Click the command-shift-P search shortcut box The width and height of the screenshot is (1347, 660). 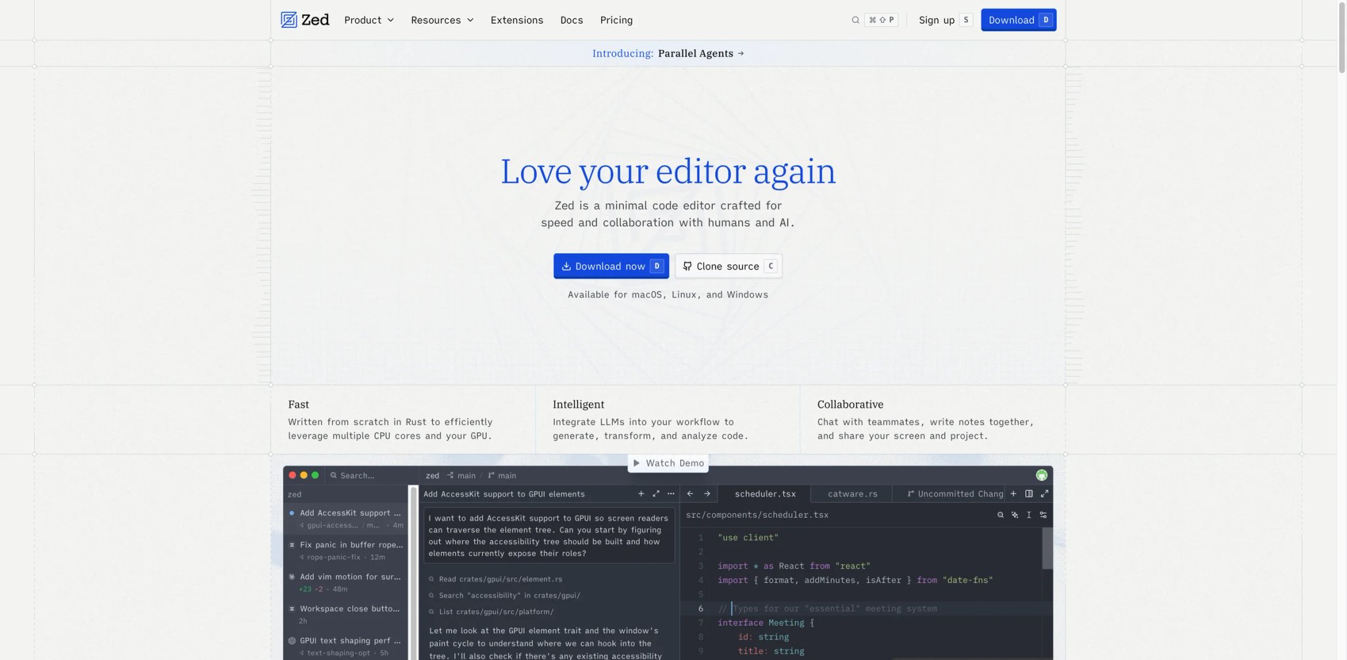(881, 20)
